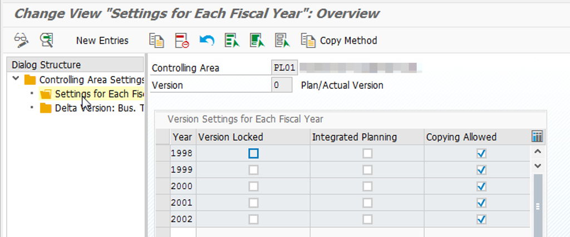Enable Integrated Planning for year 2000

coord(367,186)
